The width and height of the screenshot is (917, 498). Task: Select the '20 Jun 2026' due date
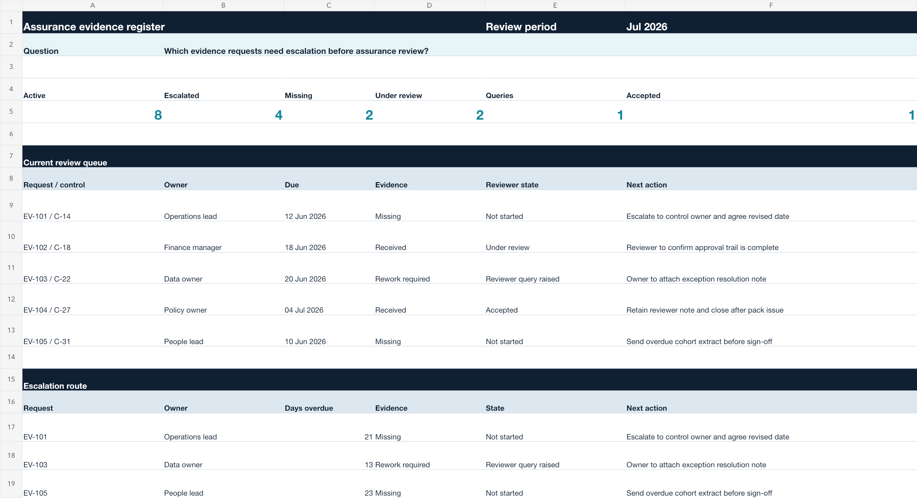[329, 268]
